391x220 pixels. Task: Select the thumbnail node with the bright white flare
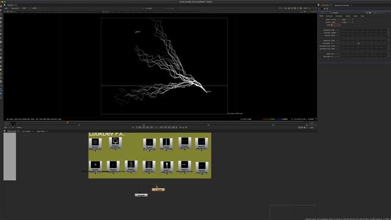click(167, 167)
